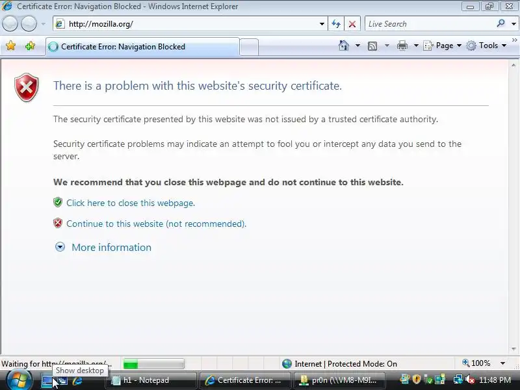
Task: Click the link to close this webpage
Action: [131, 203]
